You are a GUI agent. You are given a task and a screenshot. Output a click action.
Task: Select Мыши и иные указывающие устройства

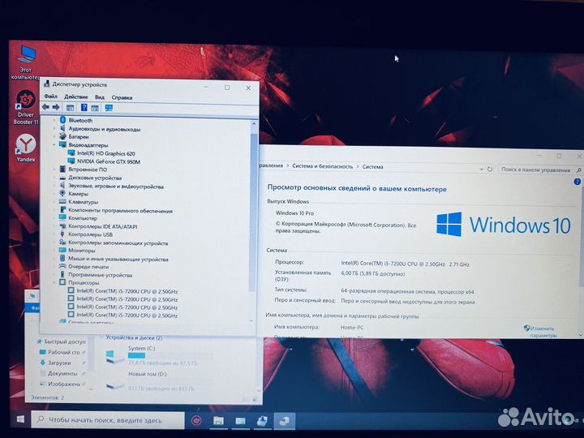point(118,260)
